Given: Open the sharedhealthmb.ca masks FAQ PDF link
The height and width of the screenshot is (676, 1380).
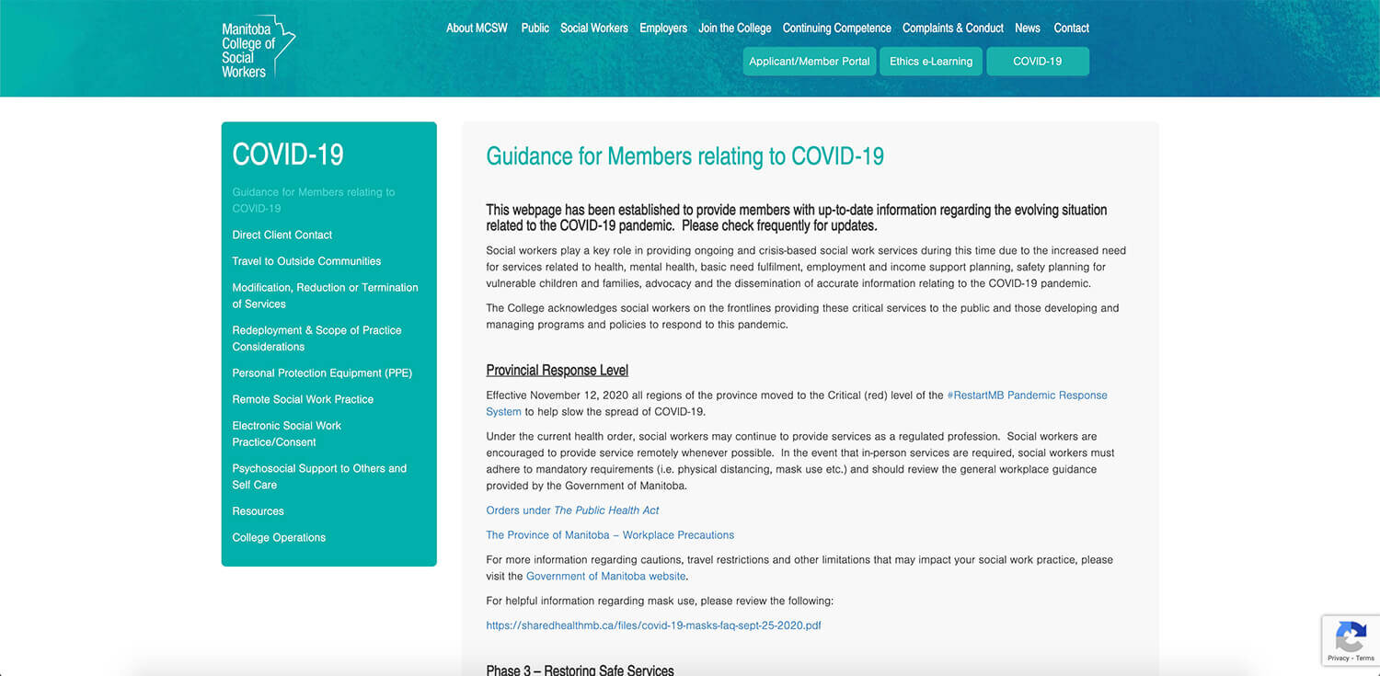Looking at the screenshot, I should (x=653, y=625).
